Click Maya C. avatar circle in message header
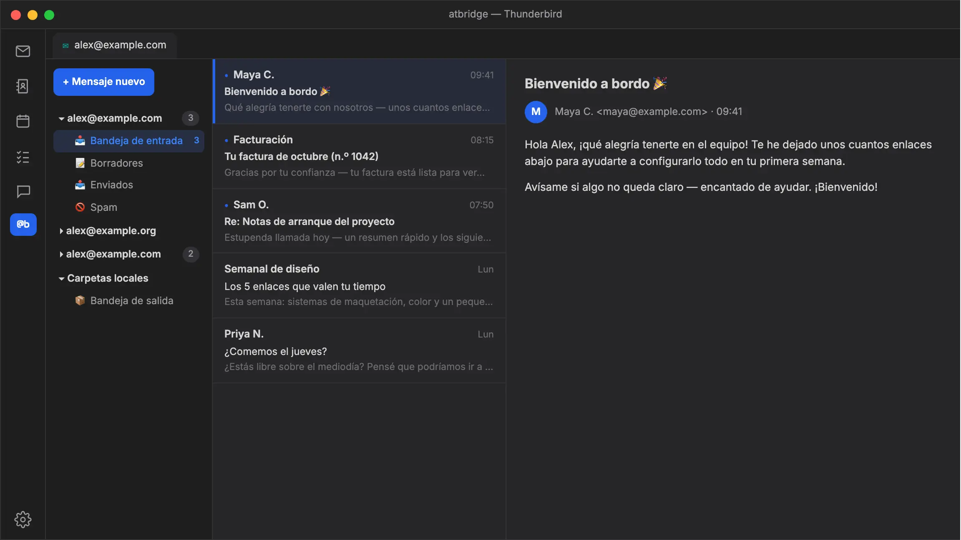The image size is (961, 540). click(536, 112)
